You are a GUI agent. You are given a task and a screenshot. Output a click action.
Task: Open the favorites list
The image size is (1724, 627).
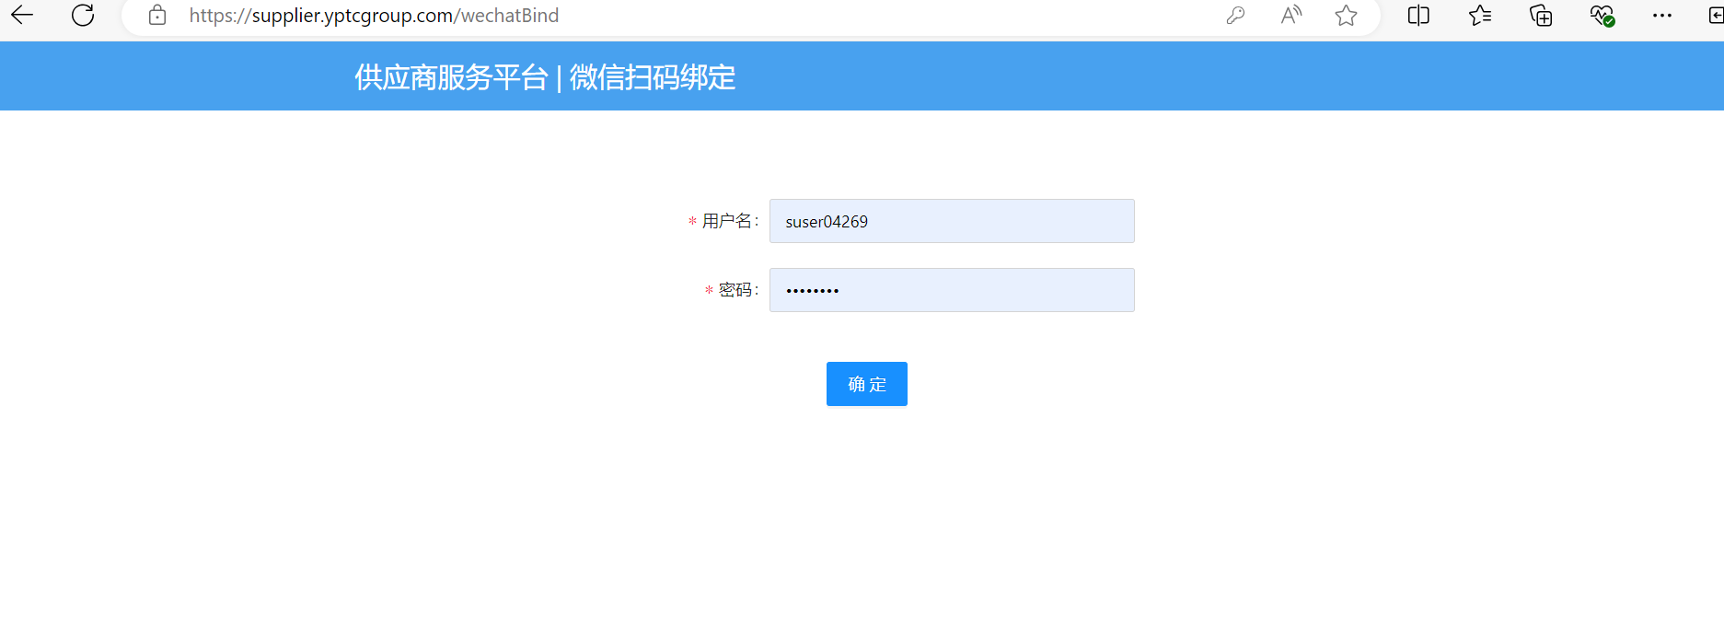tap(1480, 15)
